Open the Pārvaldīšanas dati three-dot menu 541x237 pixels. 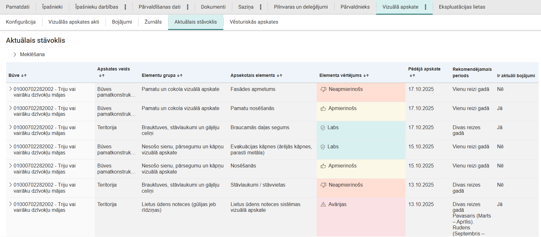click(188, 7)
